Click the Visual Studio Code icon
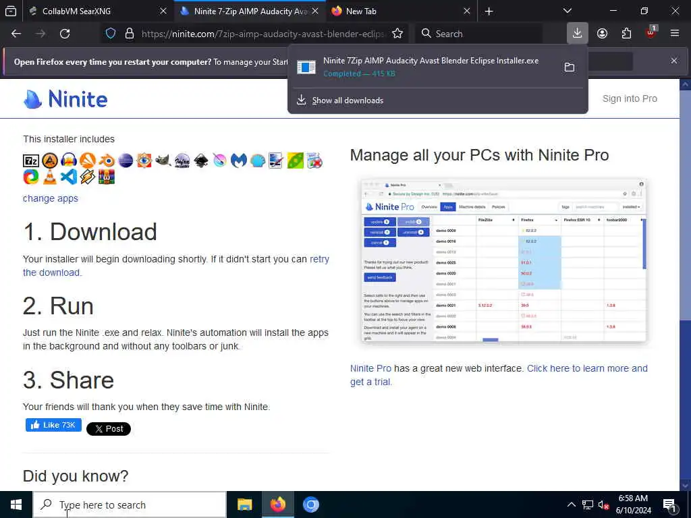This screenshot has height=518, width=691. click(x=69, y=177)
